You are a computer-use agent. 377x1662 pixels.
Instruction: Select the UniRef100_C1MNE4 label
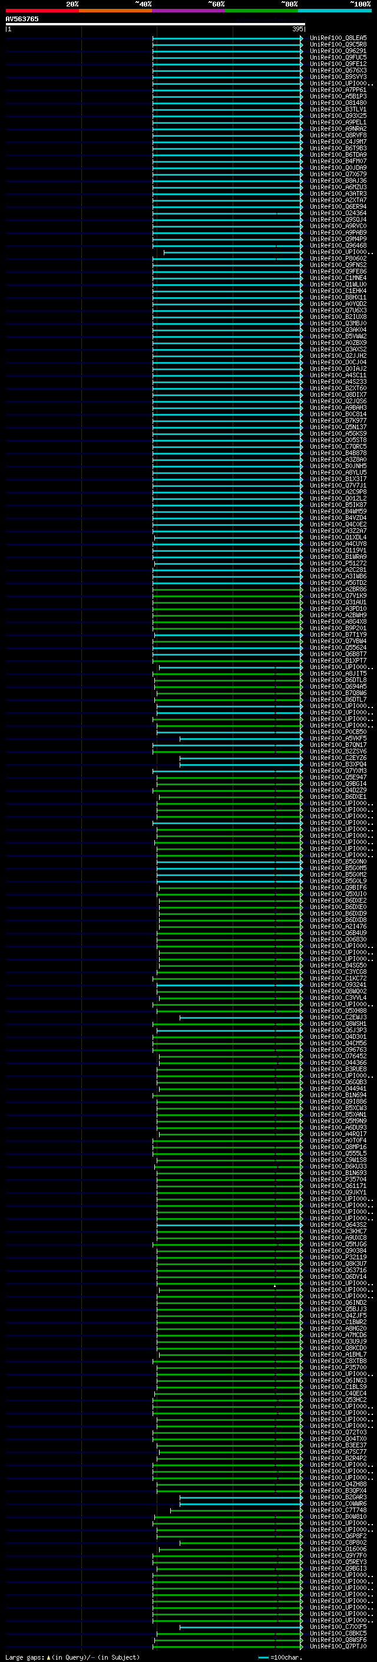click(x=338, y=278)
